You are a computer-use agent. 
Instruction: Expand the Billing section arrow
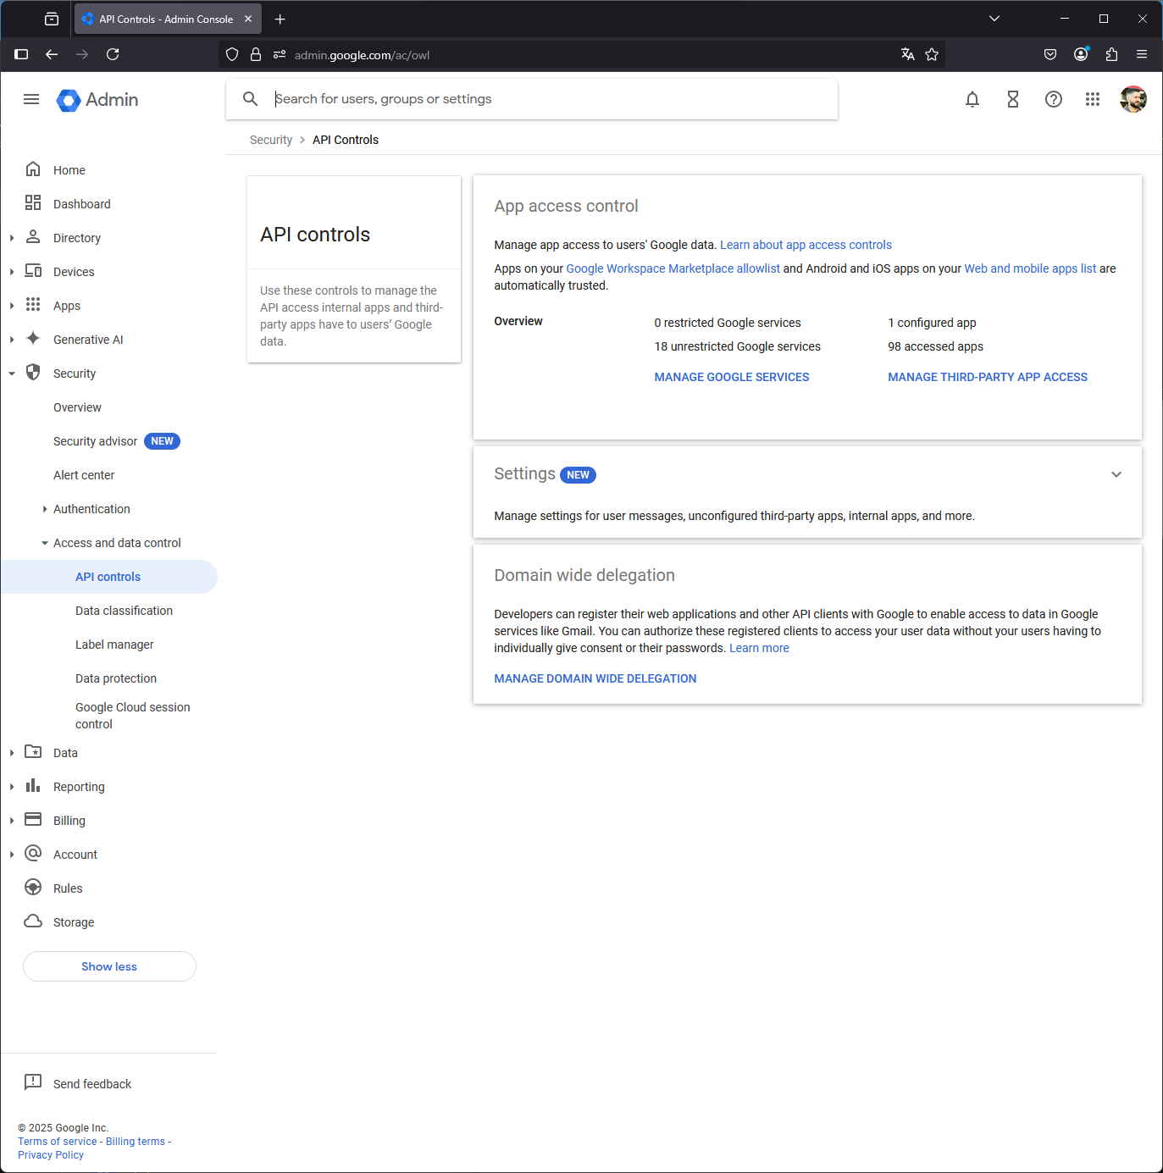[x=12, y=821]
